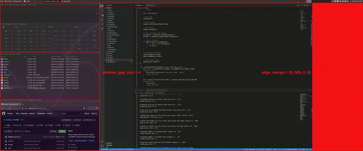Click the Firefox address bar URL
This screenshot has height=151, width=363.
(35, 108)
